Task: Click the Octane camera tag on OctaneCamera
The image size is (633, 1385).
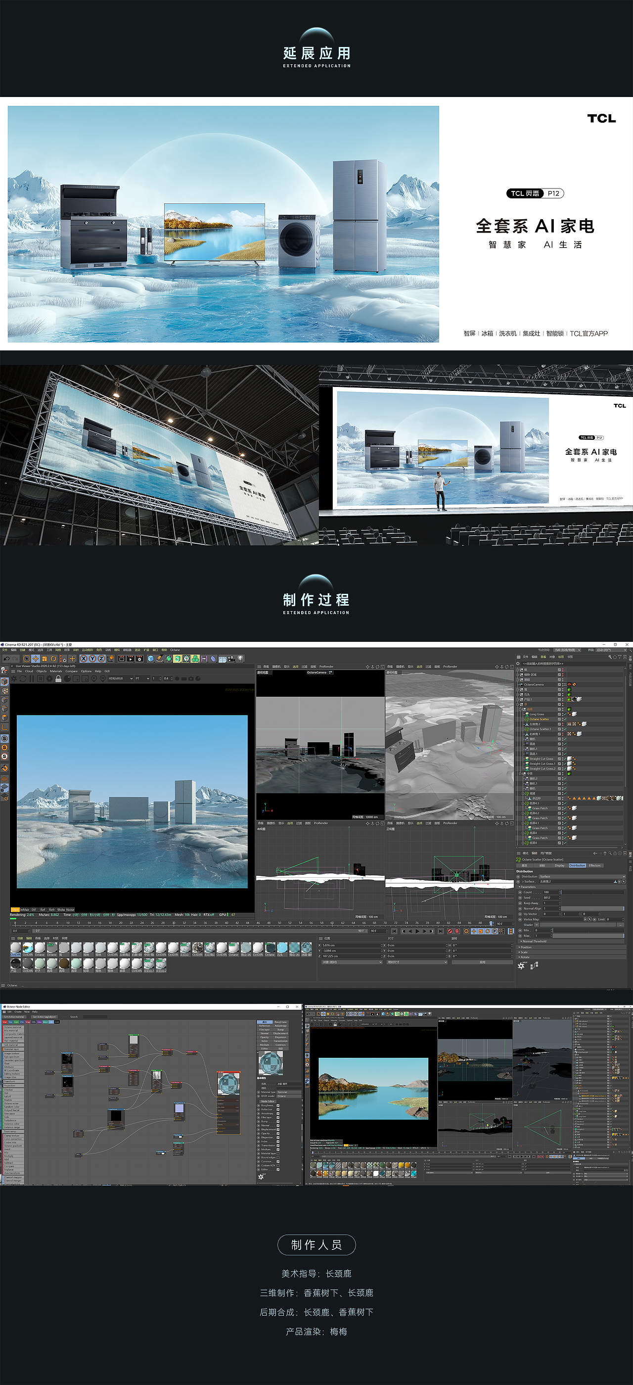Action: [570, 684]
